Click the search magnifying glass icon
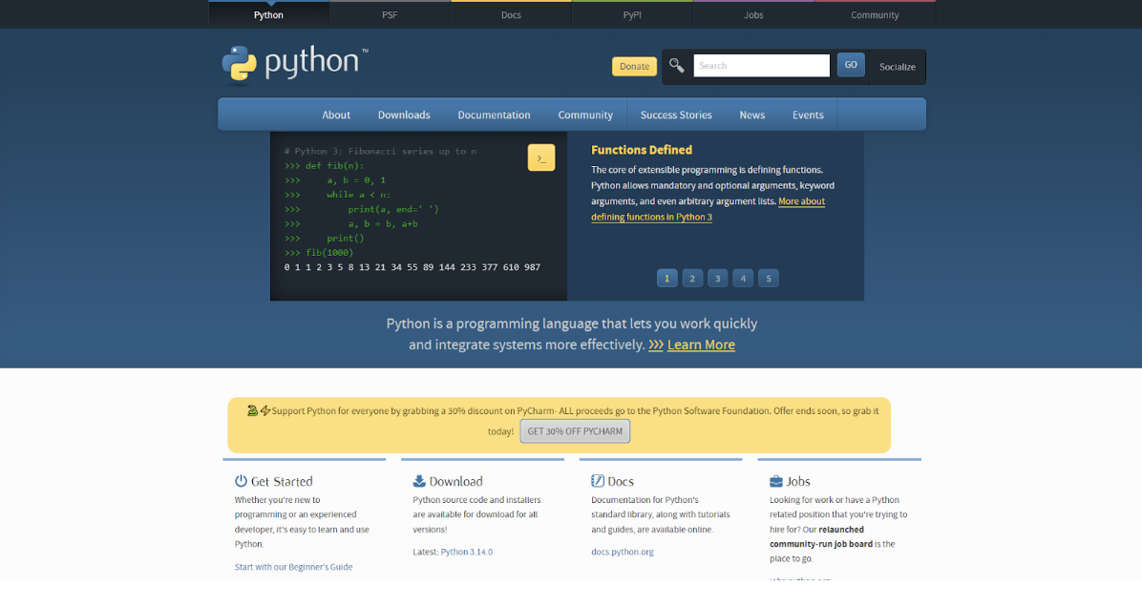Image resolution: width=1142 pixels, height=607 pixels. tap(676, 65)
